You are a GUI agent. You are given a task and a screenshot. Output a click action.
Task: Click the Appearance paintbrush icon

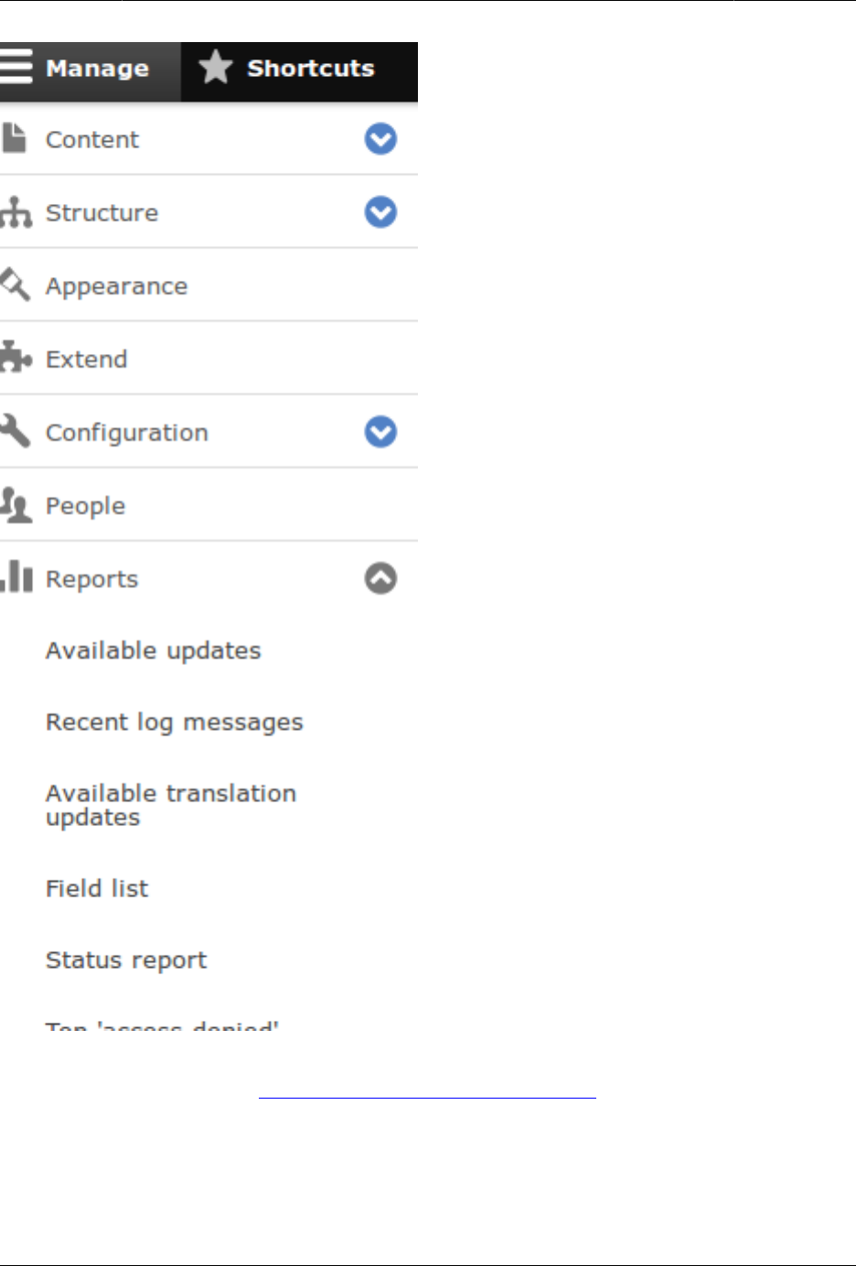tap(15, 284)
